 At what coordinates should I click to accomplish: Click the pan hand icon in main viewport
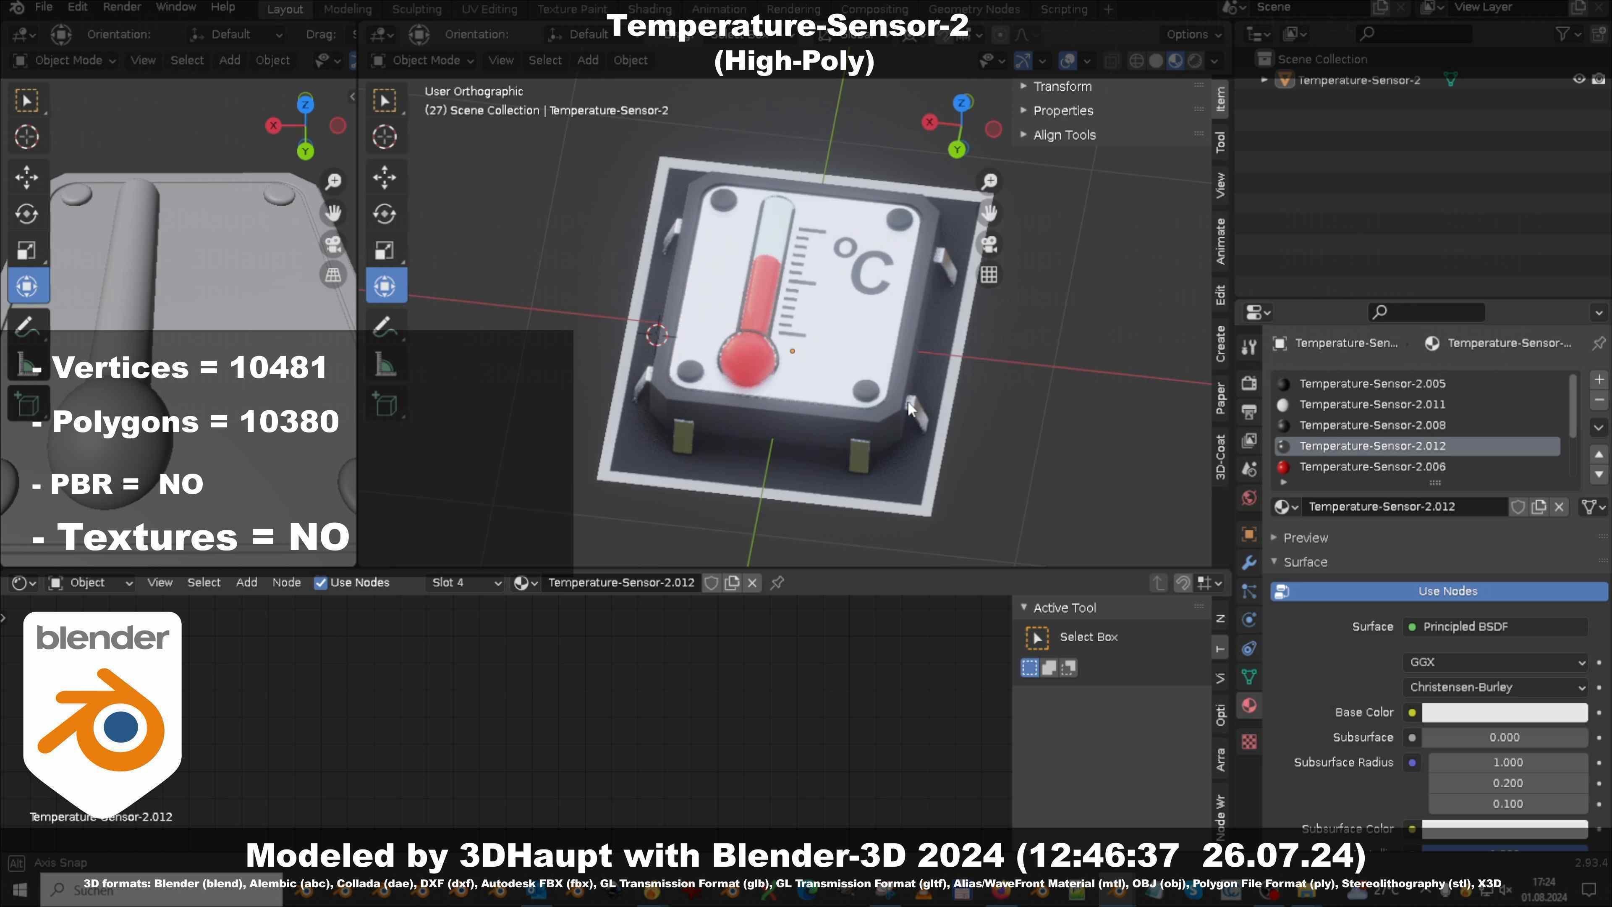click(x=989, y=213)
